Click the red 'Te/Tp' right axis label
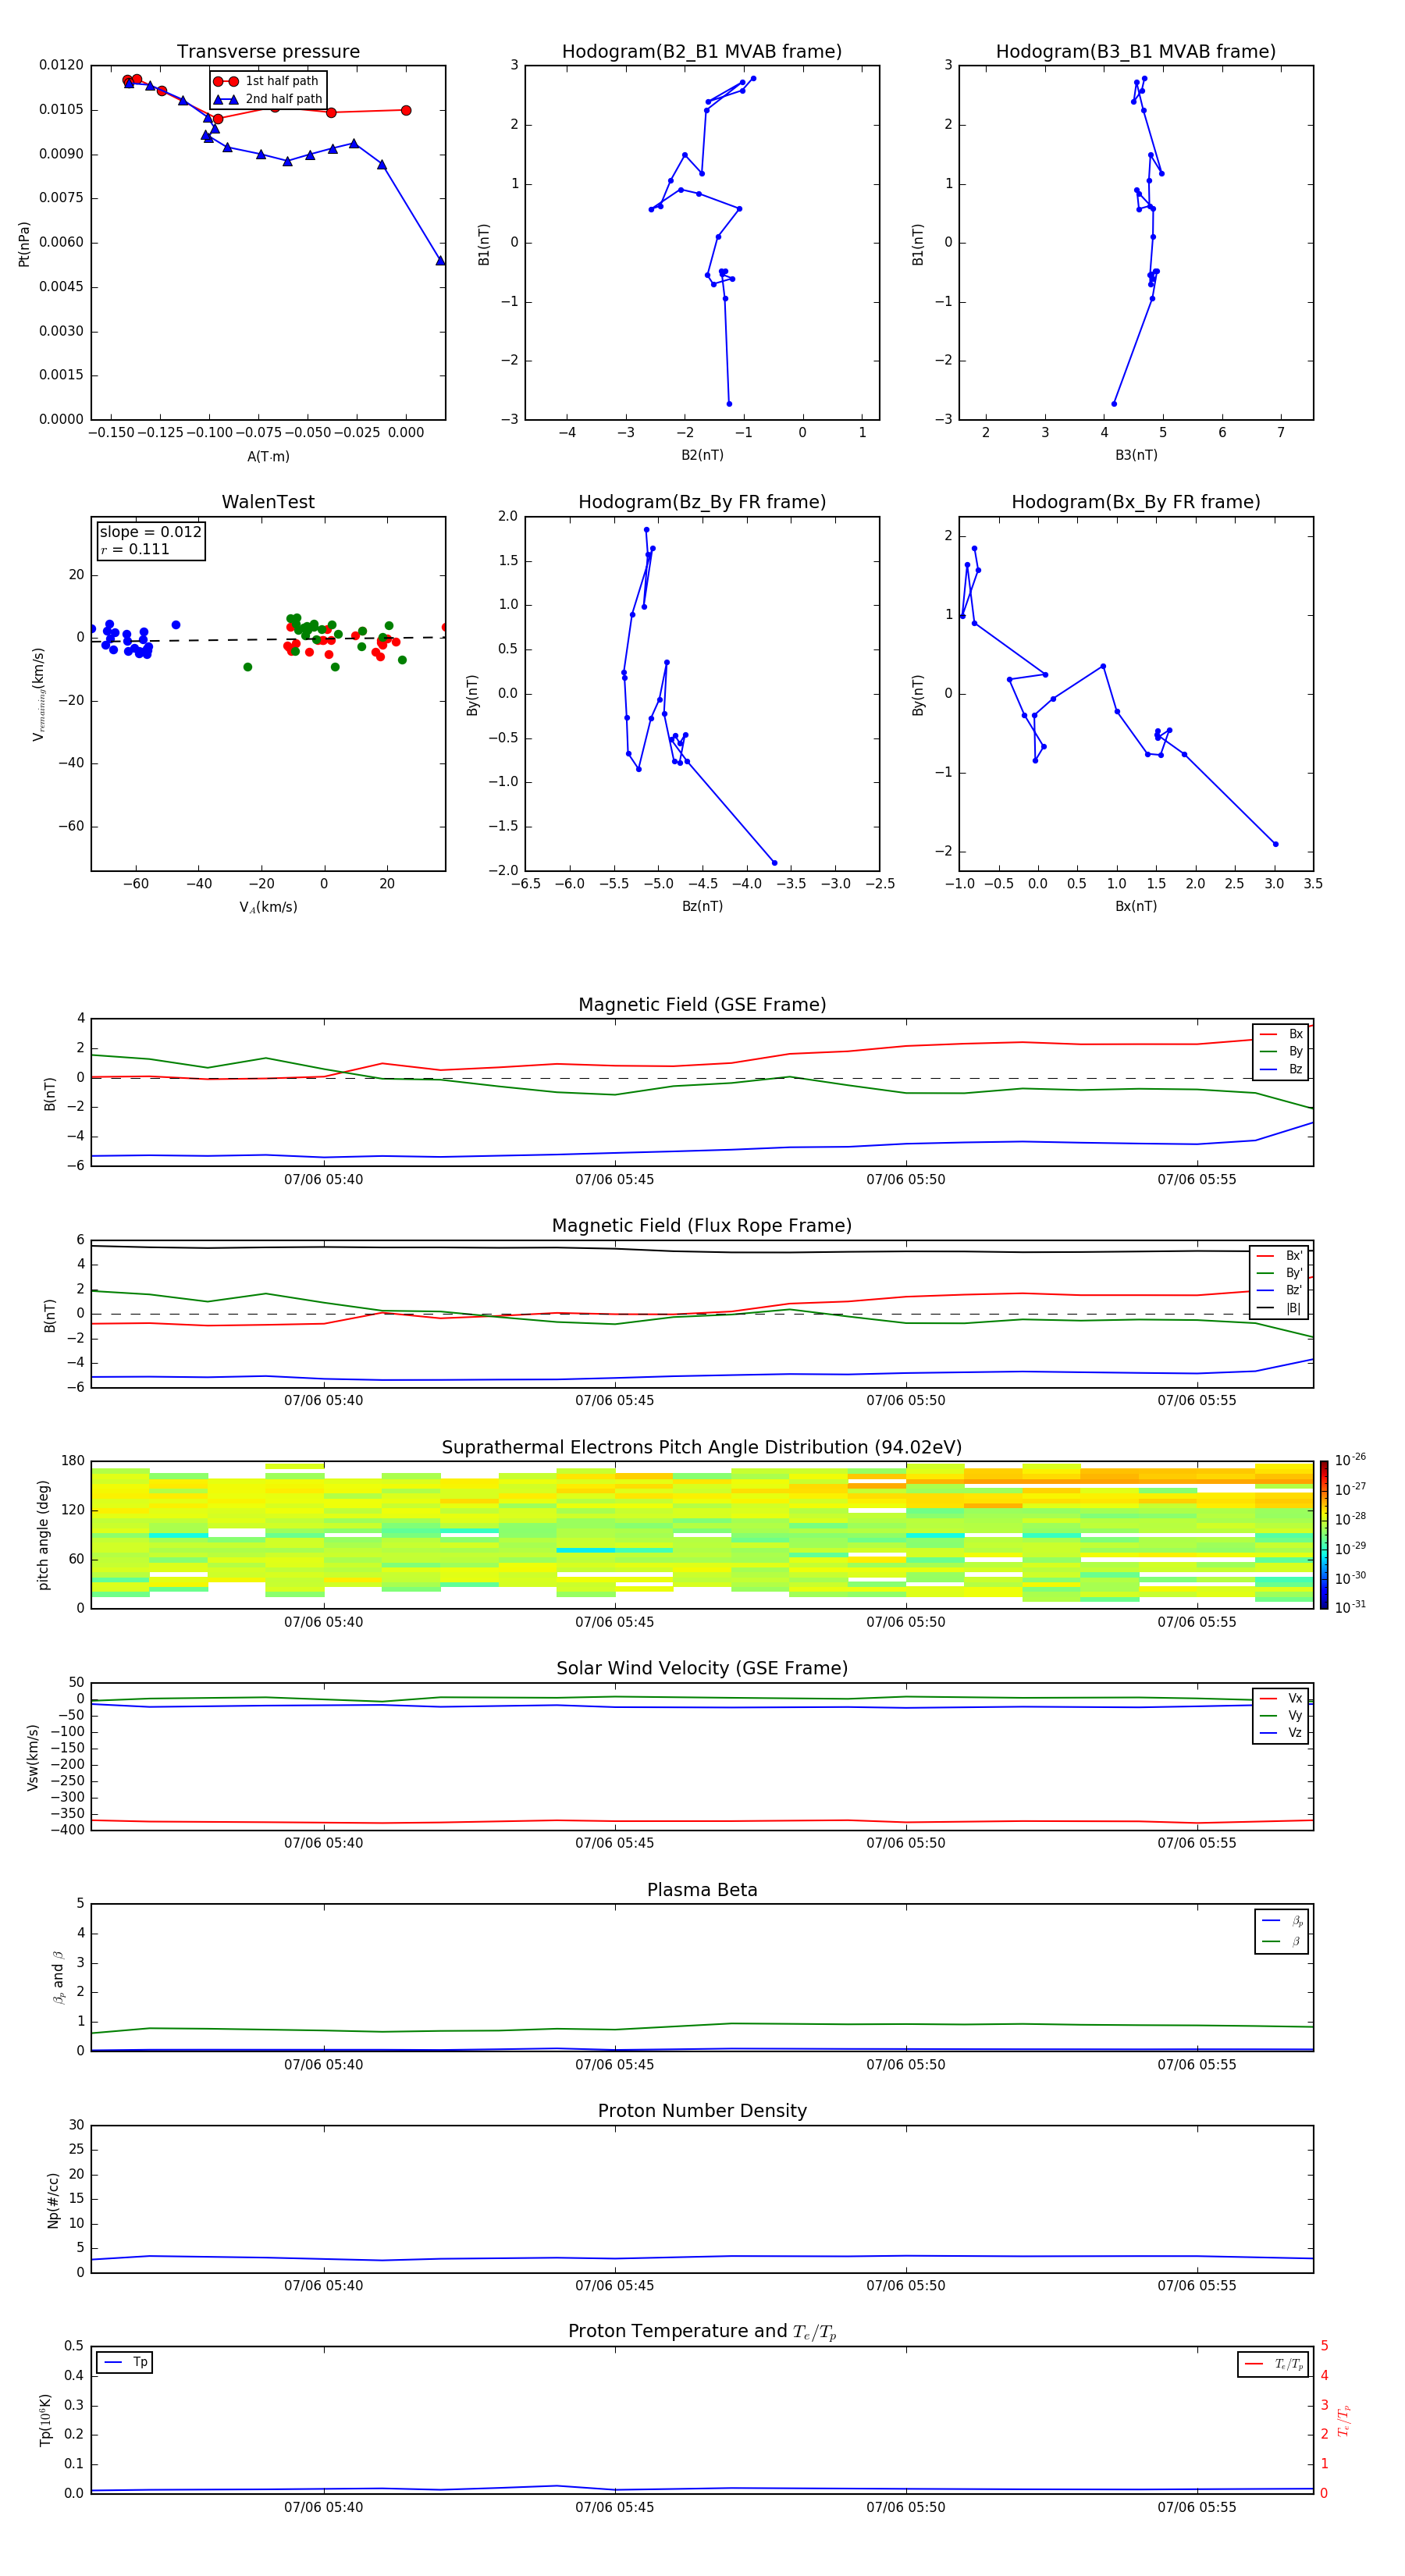The width and height of the screenshot is (1405, 2576). (1343, 2420)
